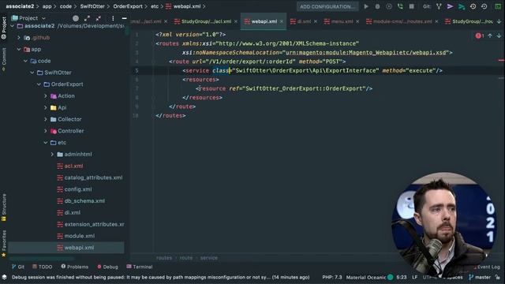Expand the Api folder
The height and width of the screenshot is (284, 505).
tap(46, 107)
